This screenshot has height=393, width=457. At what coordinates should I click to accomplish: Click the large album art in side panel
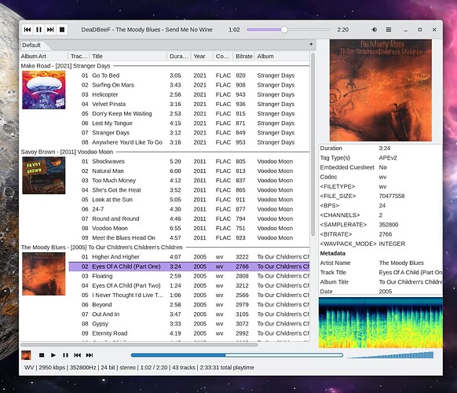381,90
